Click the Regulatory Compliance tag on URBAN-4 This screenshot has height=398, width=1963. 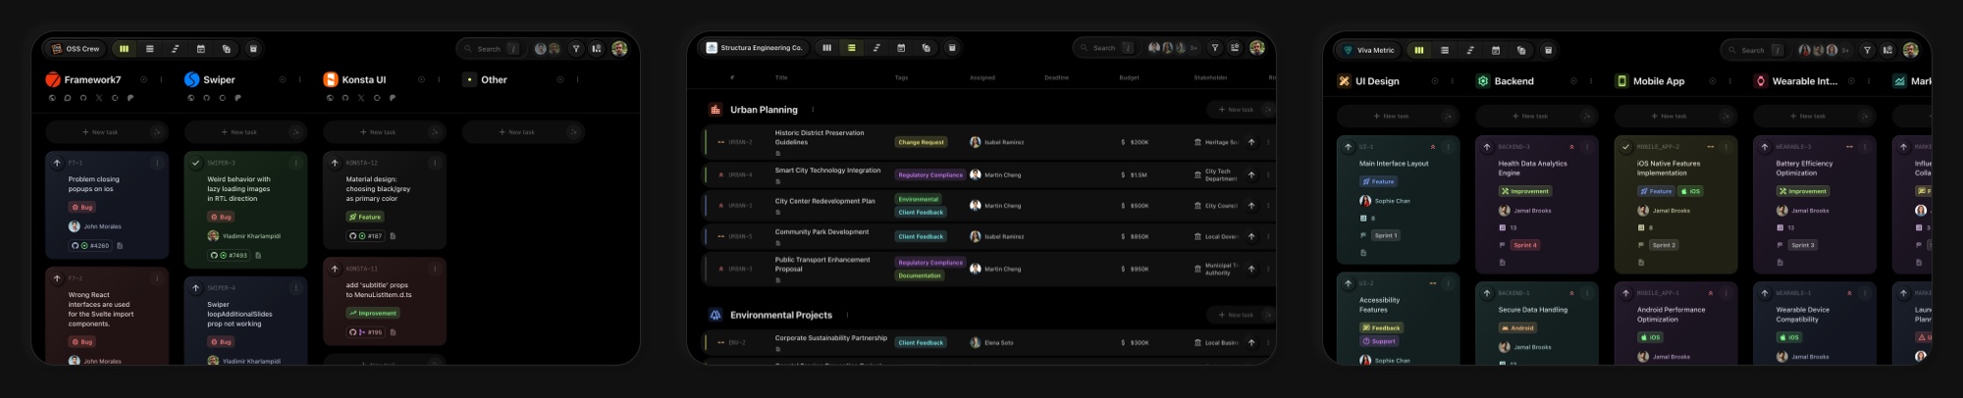(930, 175)
